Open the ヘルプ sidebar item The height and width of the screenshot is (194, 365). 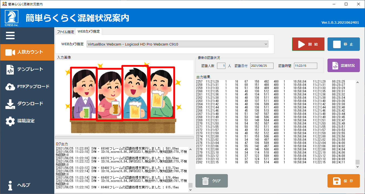pyautogui.click(x=27, y=185)
